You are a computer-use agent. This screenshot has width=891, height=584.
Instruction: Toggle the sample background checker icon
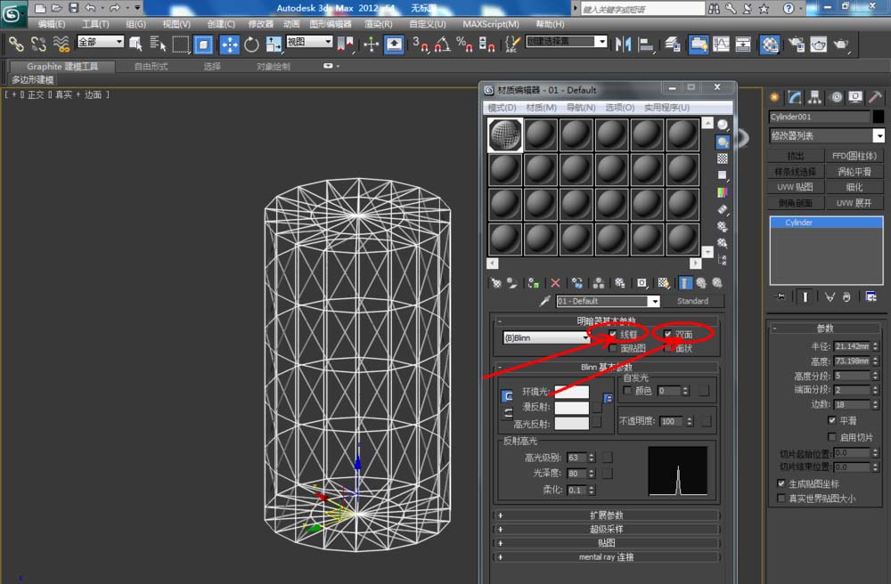[x=723, y=158]
